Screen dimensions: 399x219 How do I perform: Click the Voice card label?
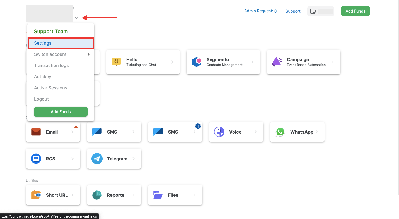click(235, 132)
